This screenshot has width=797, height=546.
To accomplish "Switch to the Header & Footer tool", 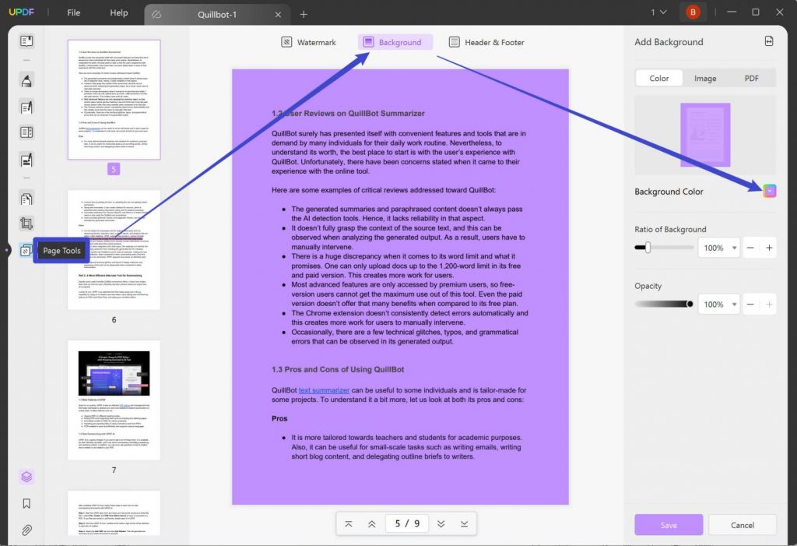I will tap(486, 42).
